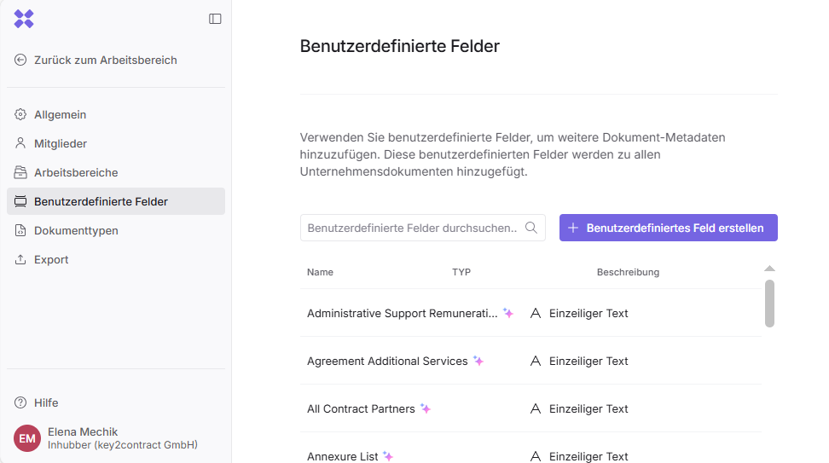Open the Allgemein settings page

pyautogui.click(x=60, y=115)
